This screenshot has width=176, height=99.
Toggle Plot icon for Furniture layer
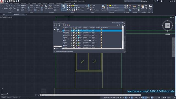77,44
